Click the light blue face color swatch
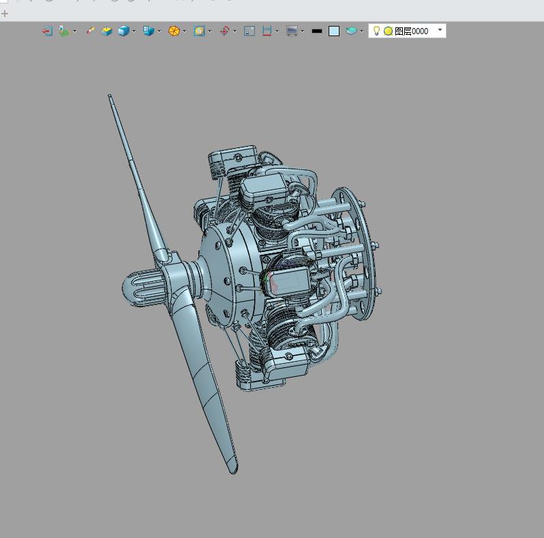 point(334,31)
